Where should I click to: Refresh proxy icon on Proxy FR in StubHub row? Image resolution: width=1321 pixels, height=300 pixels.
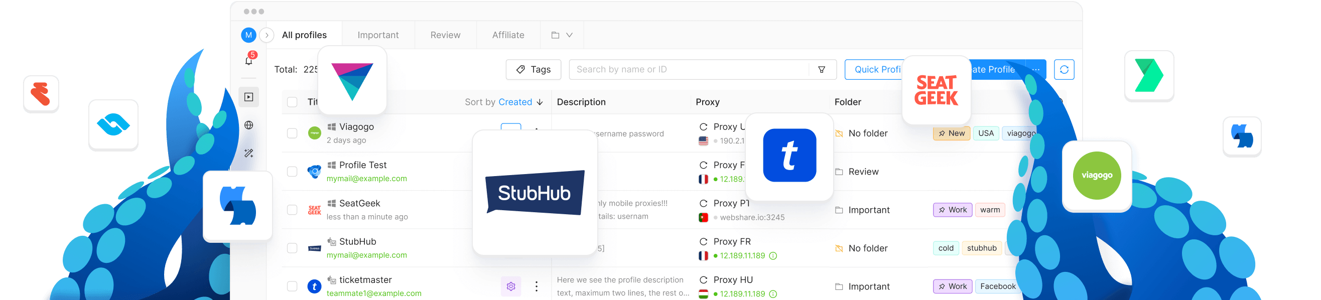click(703, 241)
